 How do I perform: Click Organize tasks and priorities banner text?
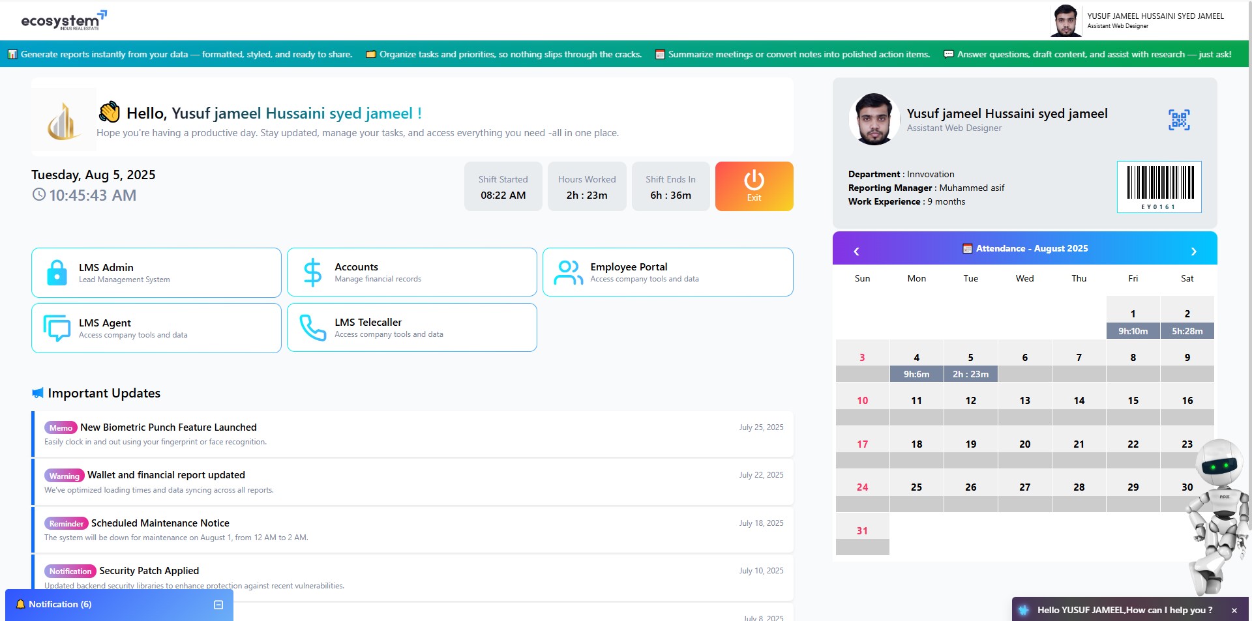pos(511,54)
